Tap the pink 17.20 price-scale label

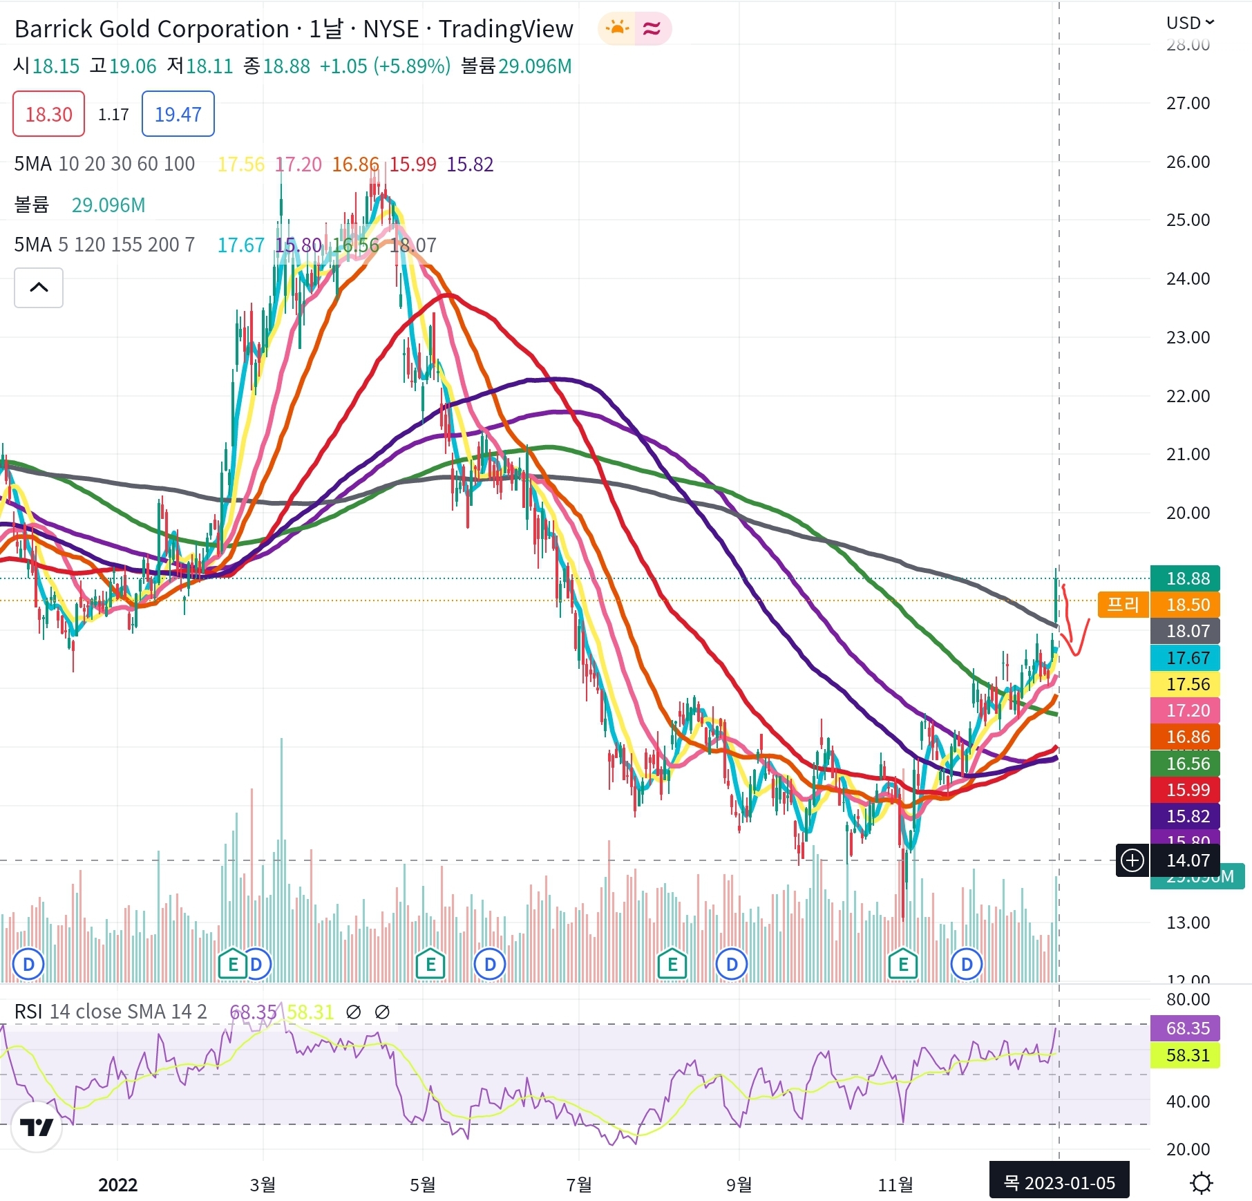[1185, 710]
